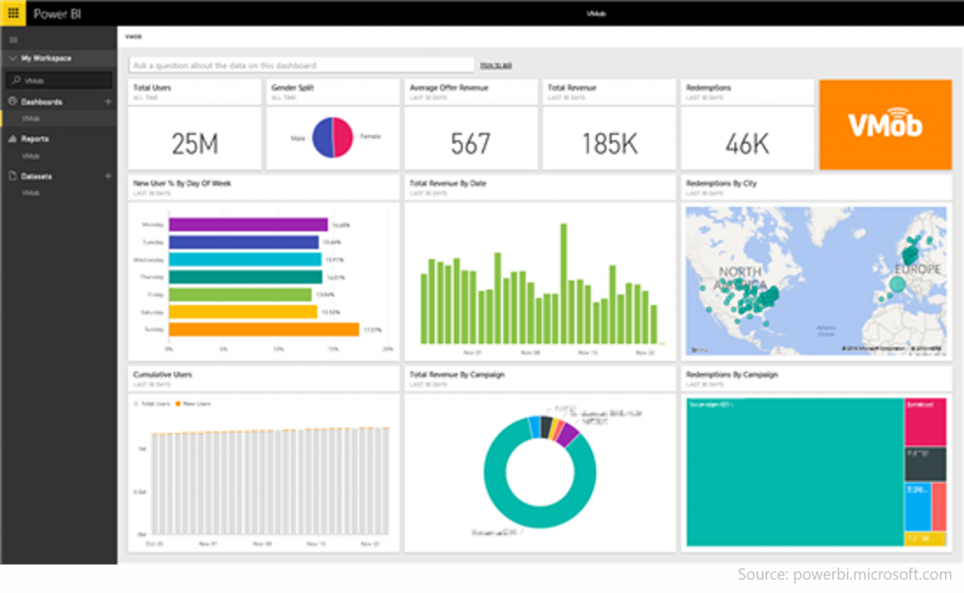Collapse the navigation pane hamburger icon
The image size is (964, 593).
pyautogui.click(x=12, y=40)
